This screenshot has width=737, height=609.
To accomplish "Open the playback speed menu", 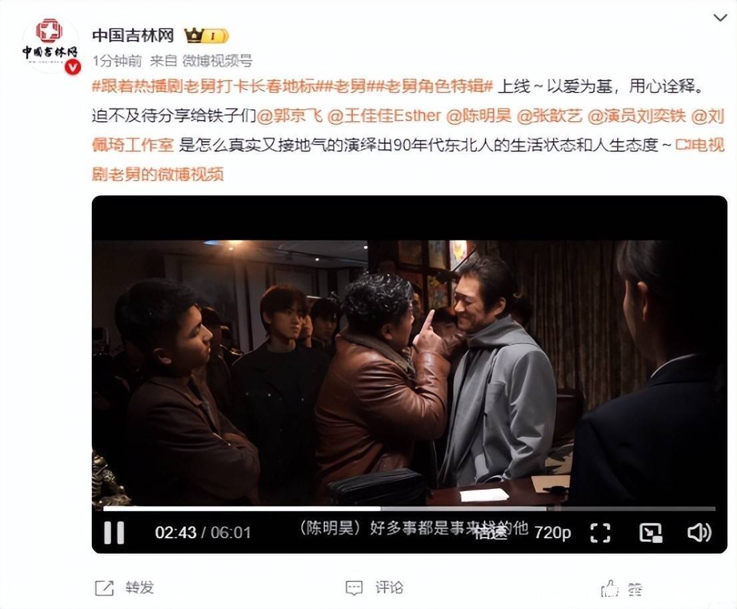I will pyautogui.click(x=490, y=533).
